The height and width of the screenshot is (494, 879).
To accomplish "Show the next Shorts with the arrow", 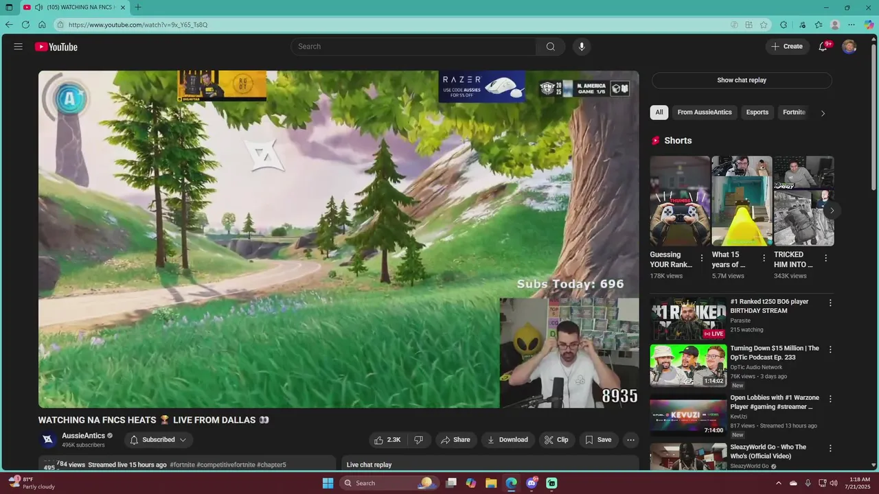I will [832, 211].
